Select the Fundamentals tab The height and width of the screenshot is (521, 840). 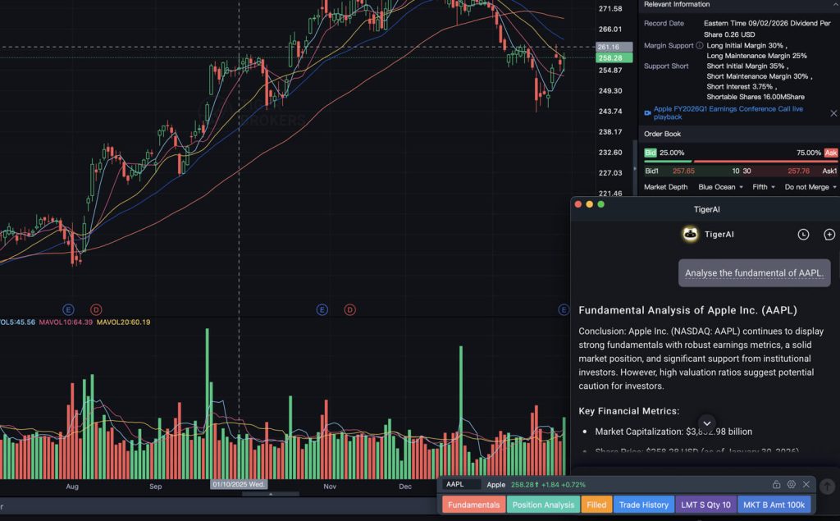[473, 505]
